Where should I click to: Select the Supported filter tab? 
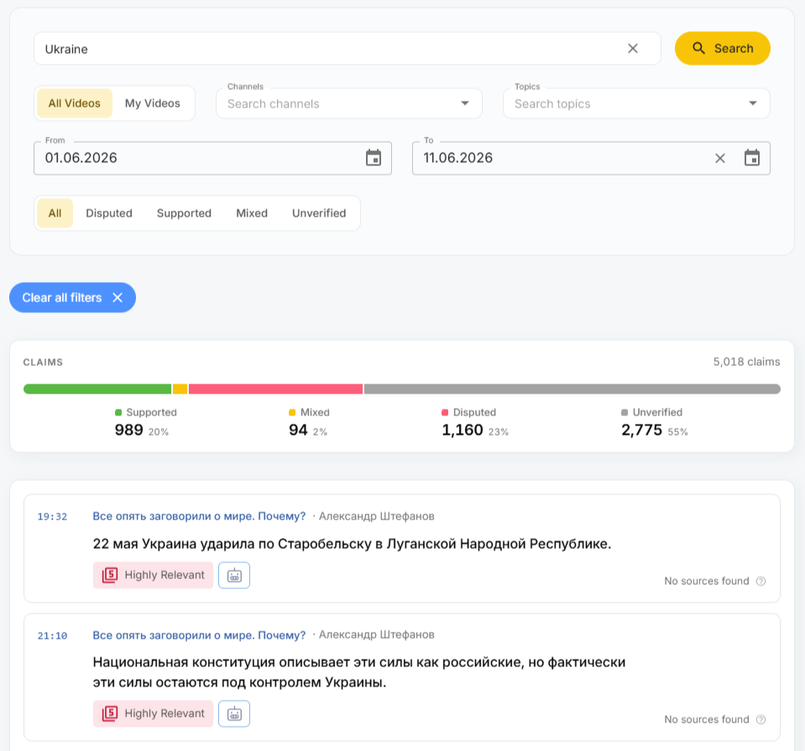[184, 213]
